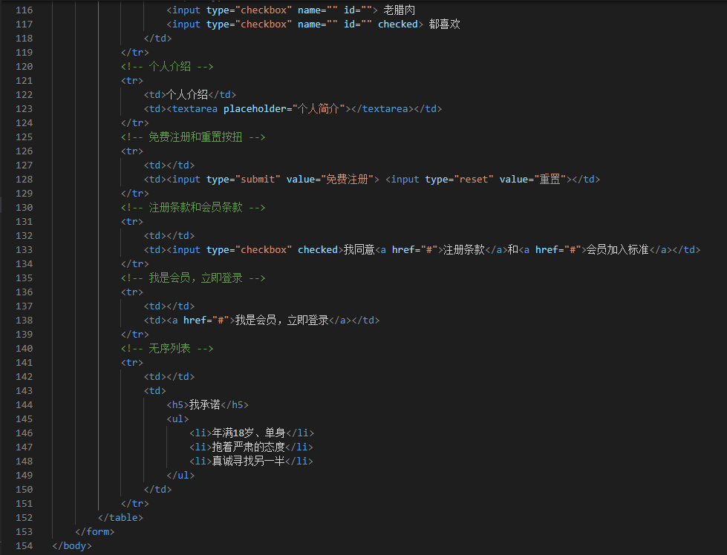Viewport: 727px width, 555px height.
Task: Click the opening ul tag on line 145
Action: tap(177, 418)
